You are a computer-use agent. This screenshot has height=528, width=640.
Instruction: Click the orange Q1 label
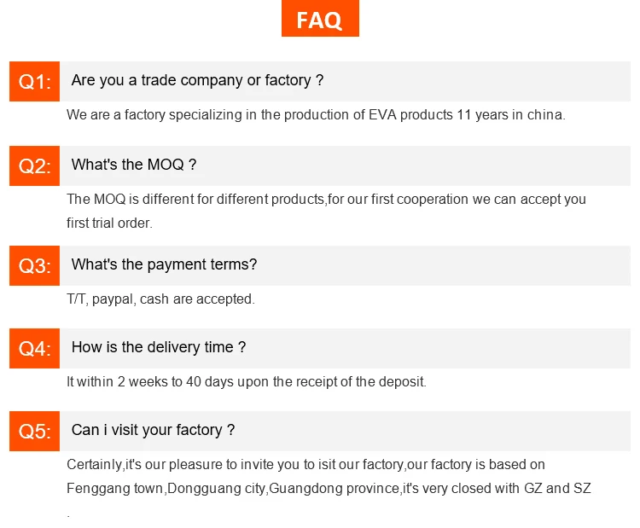(34, 82)
